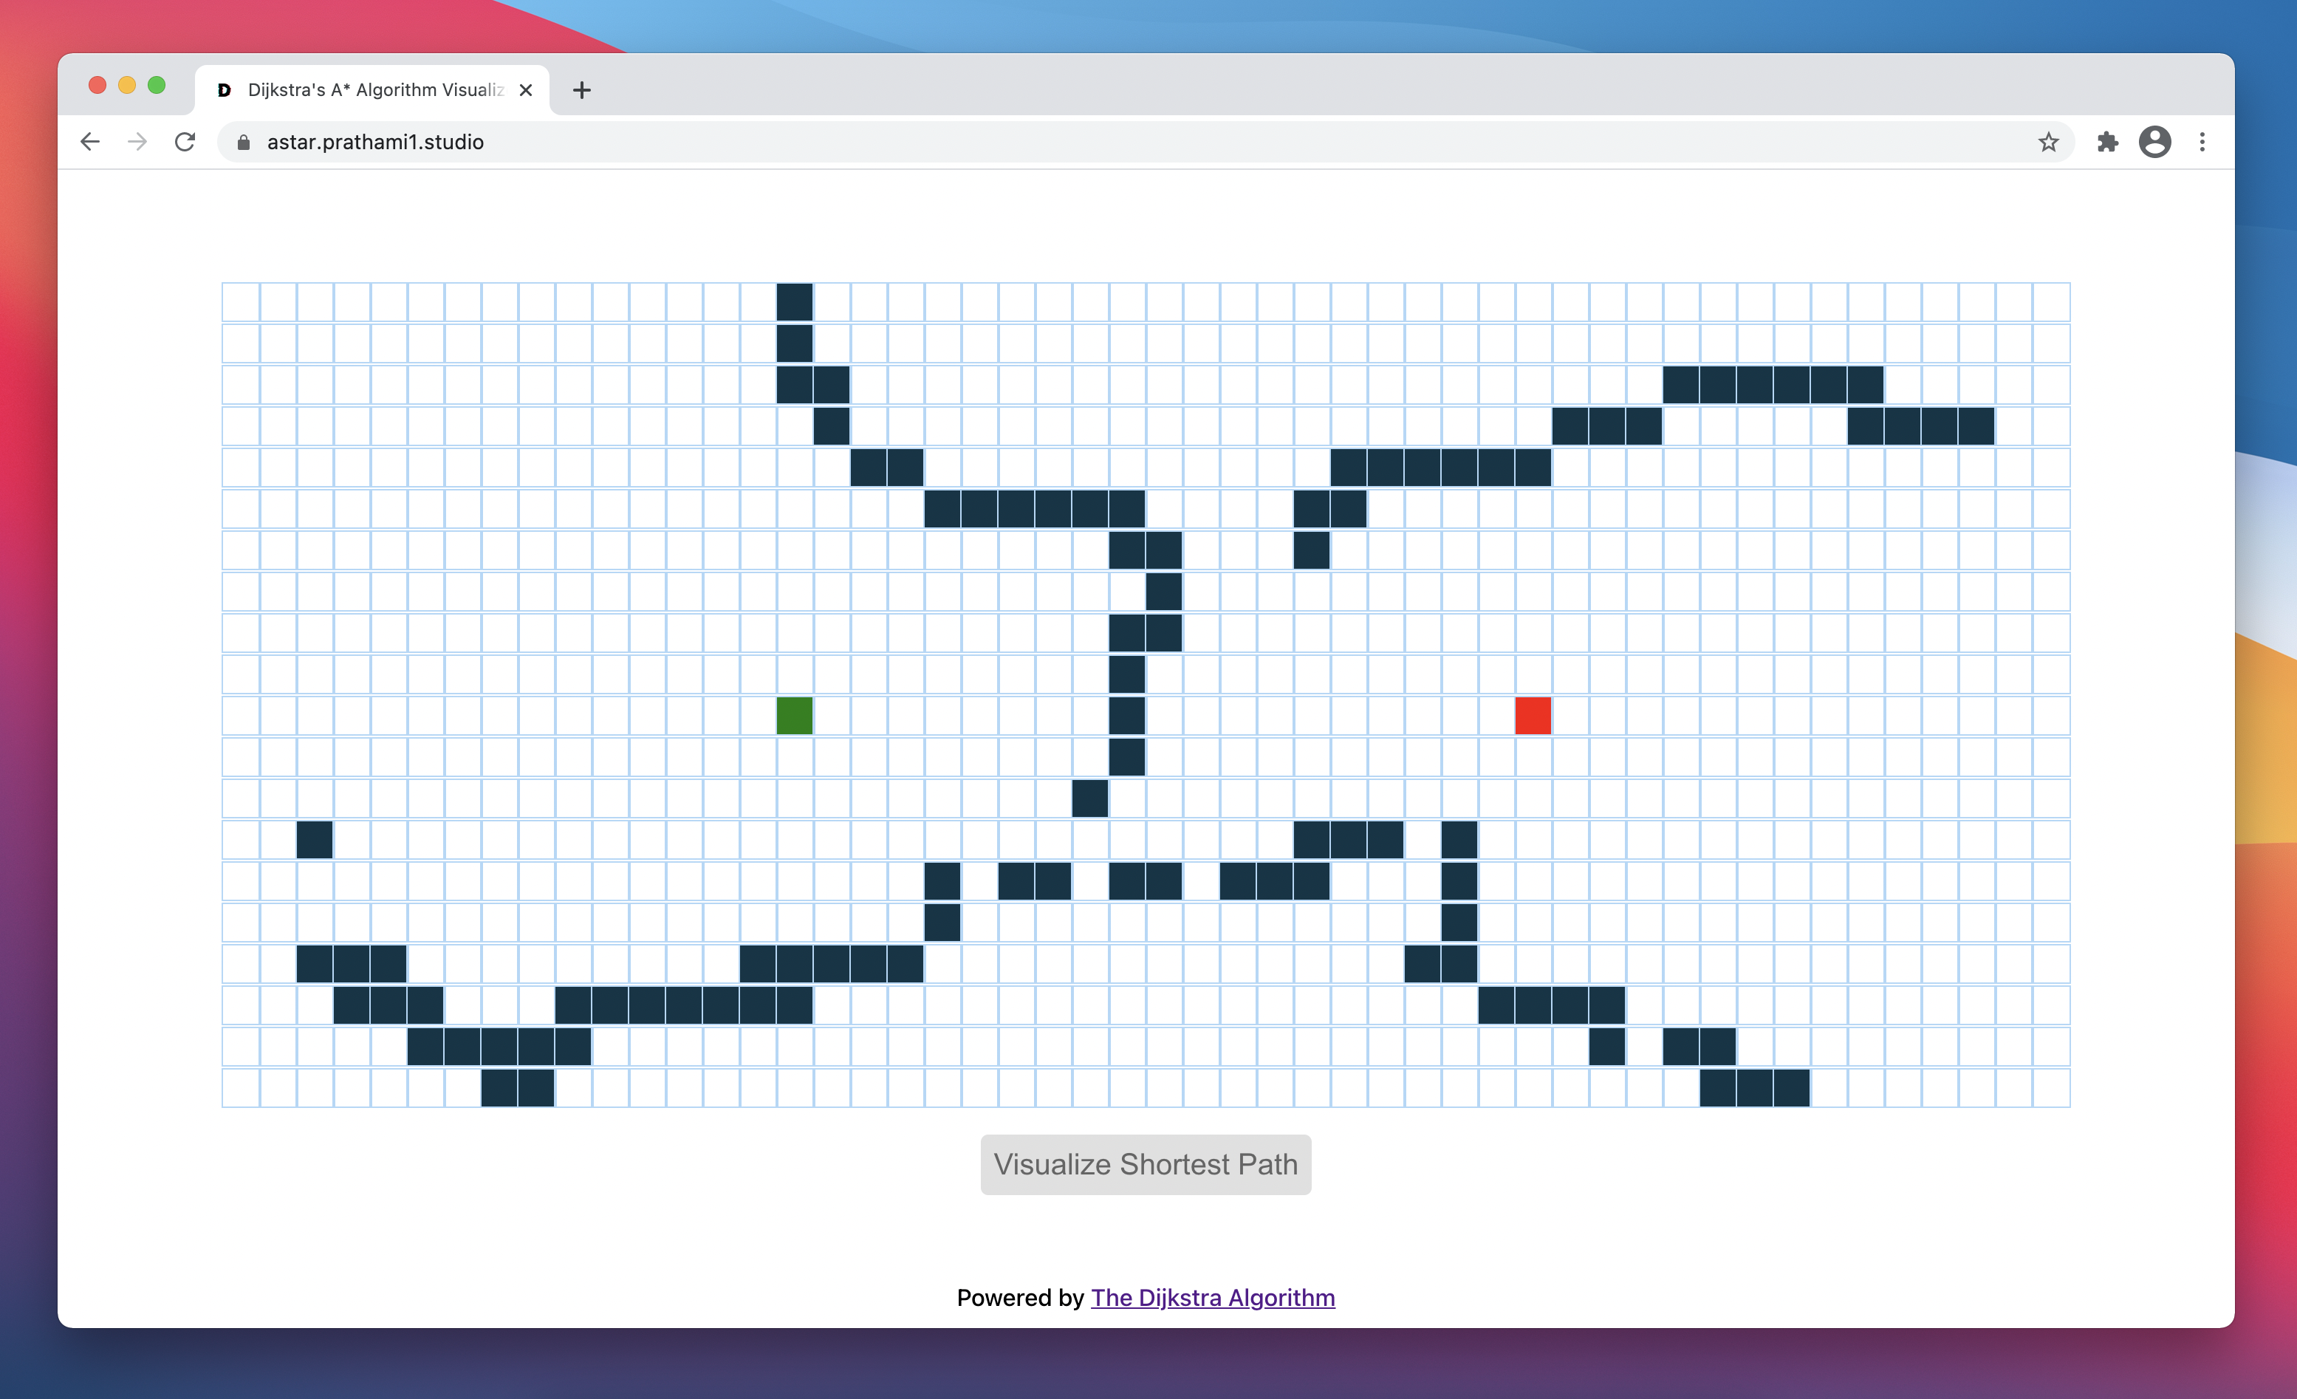
Task: Toggle the top-right corner grid cell
Action: coord(2051,302)
